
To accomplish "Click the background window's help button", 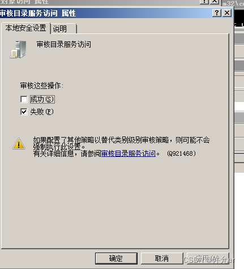I will [204, 2].
